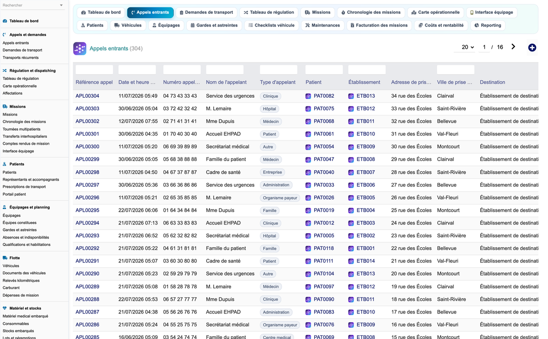Open call record APL00289
Screen dimensions: 548x339
point(87,287)
